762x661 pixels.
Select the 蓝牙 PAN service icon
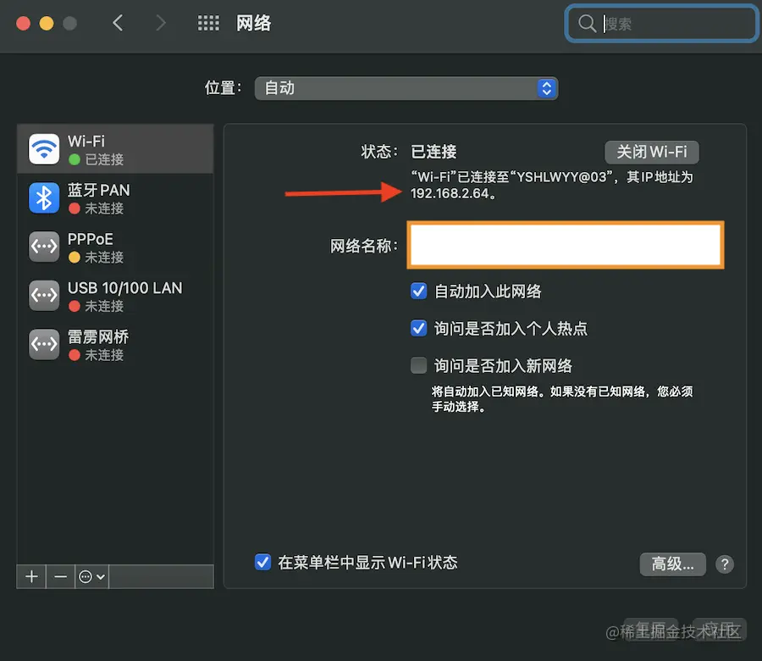tap(43, 197)
